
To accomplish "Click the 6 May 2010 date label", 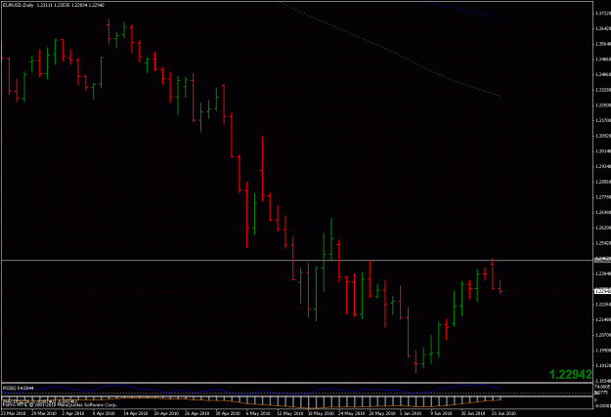I will [x=259, y=413].
